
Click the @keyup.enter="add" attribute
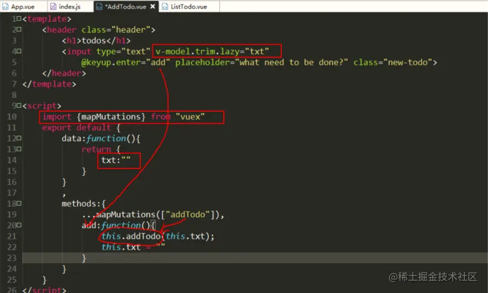click(125, 62)
